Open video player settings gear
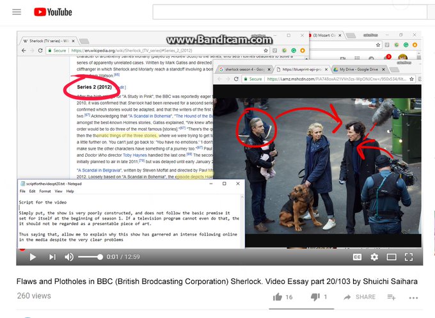This screenshot has height=318, width=435. [x=374, y=257]
